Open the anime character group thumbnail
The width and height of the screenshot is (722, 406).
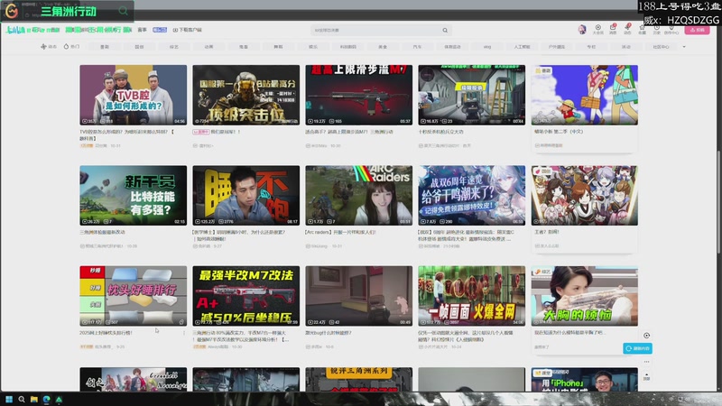click(584, 196)
